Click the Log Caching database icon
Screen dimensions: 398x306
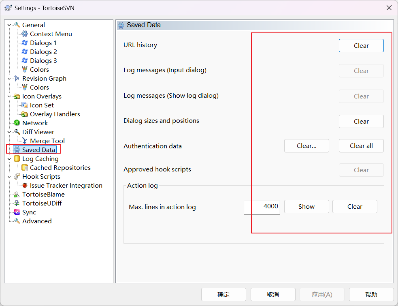pyautogui.click(x=17, y=158)
